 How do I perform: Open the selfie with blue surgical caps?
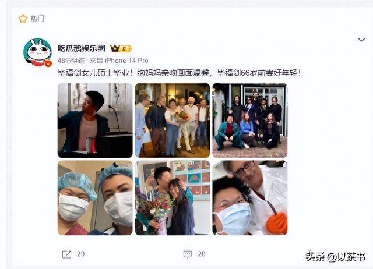click(x=95, y=198)
